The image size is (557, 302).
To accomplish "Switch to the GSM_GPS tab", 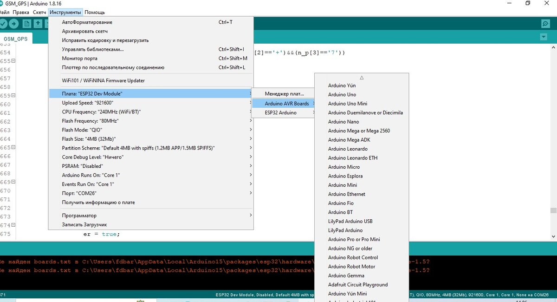I will point(16,39).
